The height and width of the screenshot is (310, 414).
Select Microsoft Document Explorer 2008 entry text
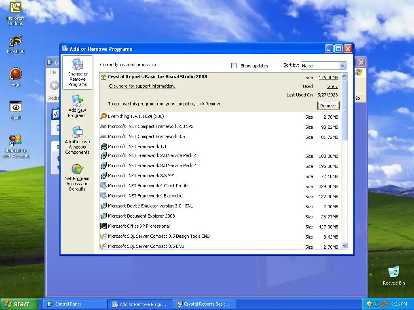(142, 216)
